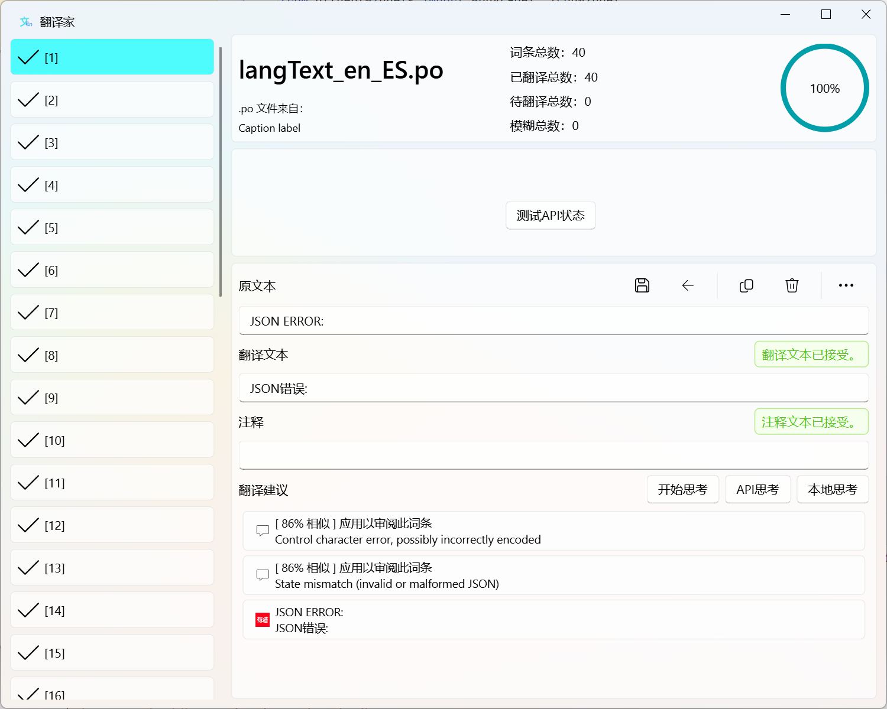Select entry [6] in the list
Image resolution: width=887 pixels, height=709 pixels.
[x=112, y=270]
